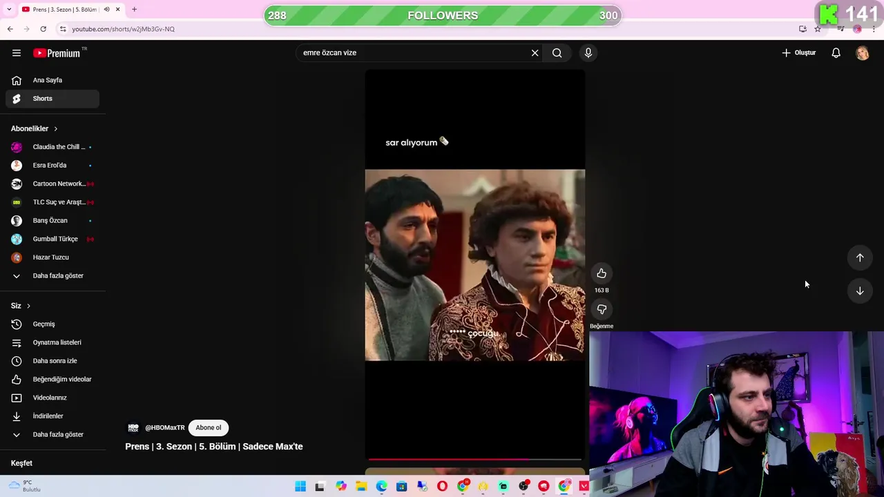Click the HBO Max channel avatar

click(133, 427)
